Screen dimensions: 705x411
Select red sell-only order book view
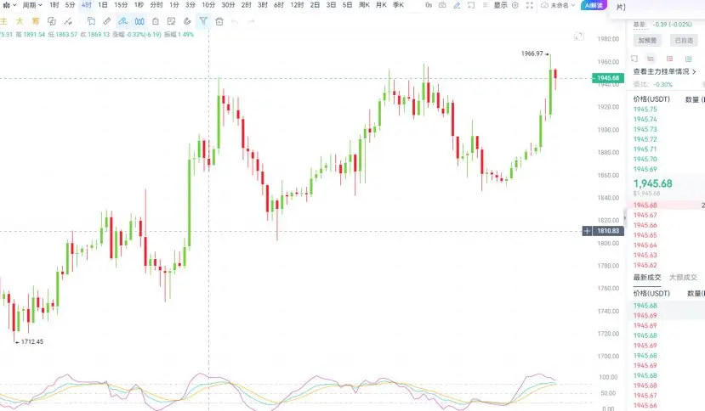(x=669, y=59)
